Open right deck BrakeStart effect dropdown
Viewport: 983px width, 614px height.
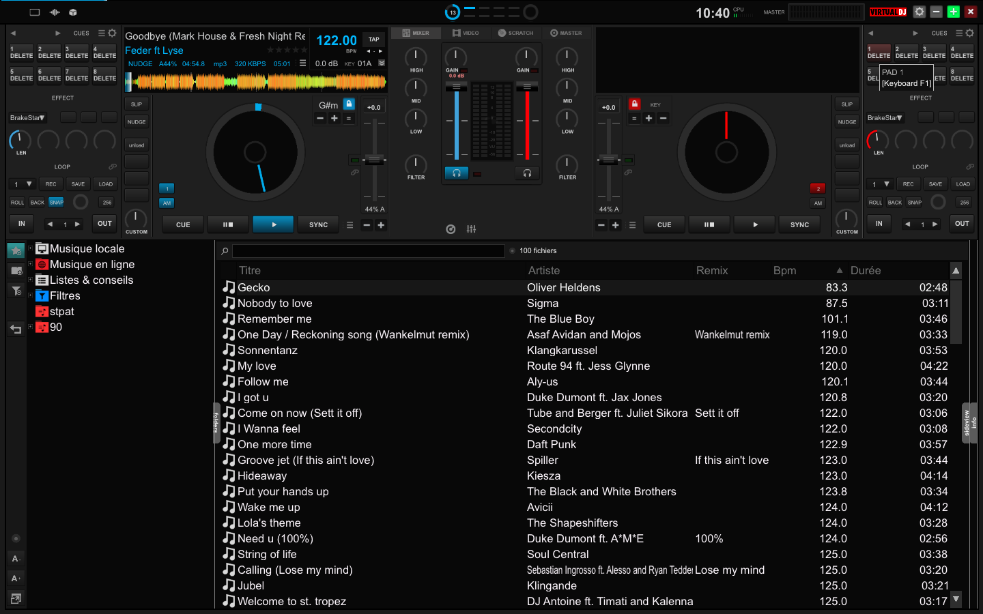pyautogui.click(x=885, y=118)
